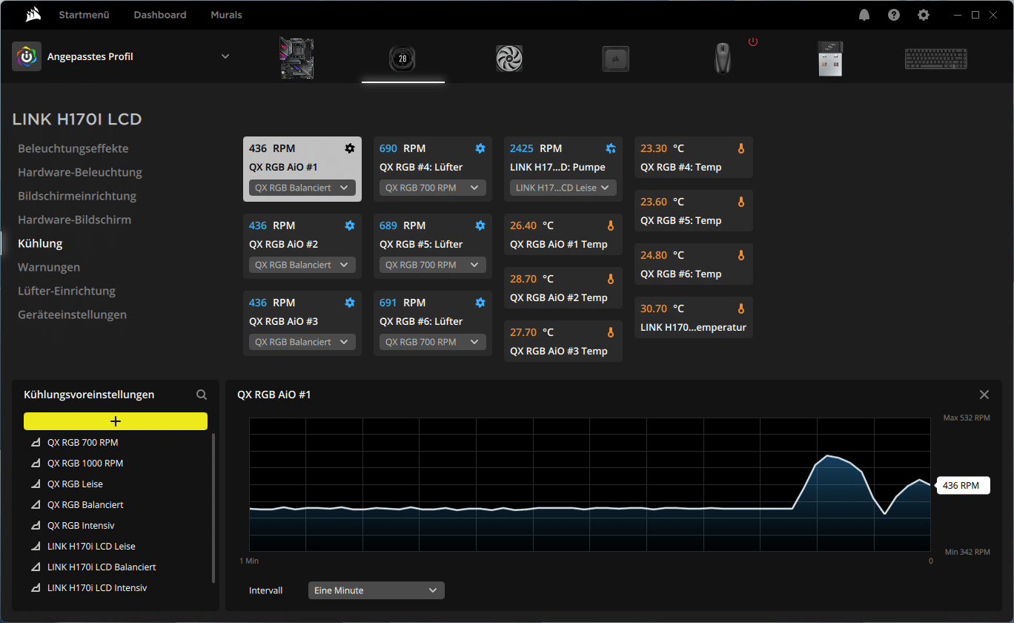Add a new cooling preset with yellow plus button
Screen dimensions: 1014x623
click(116, 421)
